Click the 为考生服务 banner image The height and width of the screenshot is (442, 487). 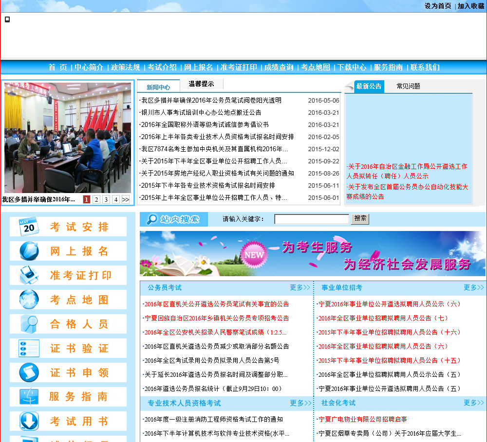coord(313,254)
